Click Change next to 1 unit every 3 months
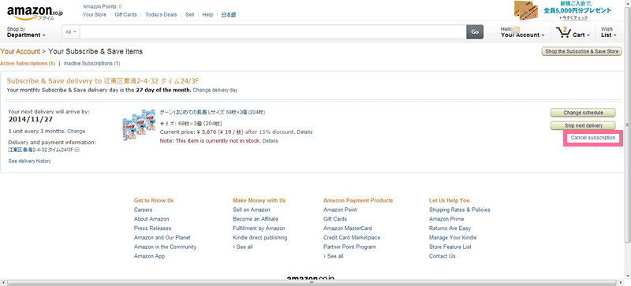Viewport: 631px width, 286px height. (x=76, y=131)
